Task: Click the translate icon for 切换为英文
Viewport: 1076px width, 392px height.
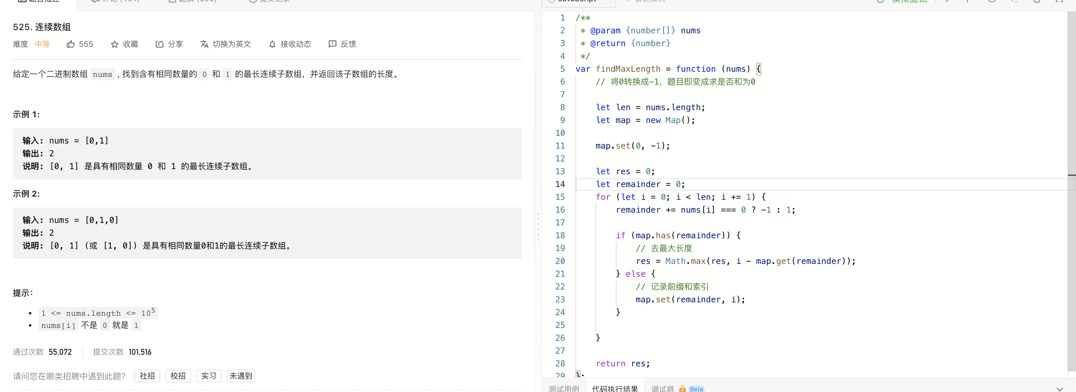Action: click(204, 44)
